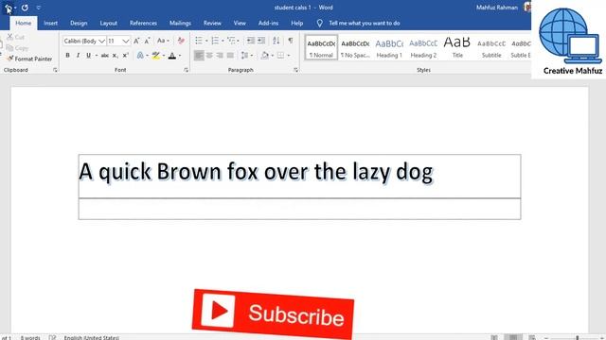Open the Font Color dropdown arrow
The height and width of the screenshot is (340, 606).
point(180,56)
